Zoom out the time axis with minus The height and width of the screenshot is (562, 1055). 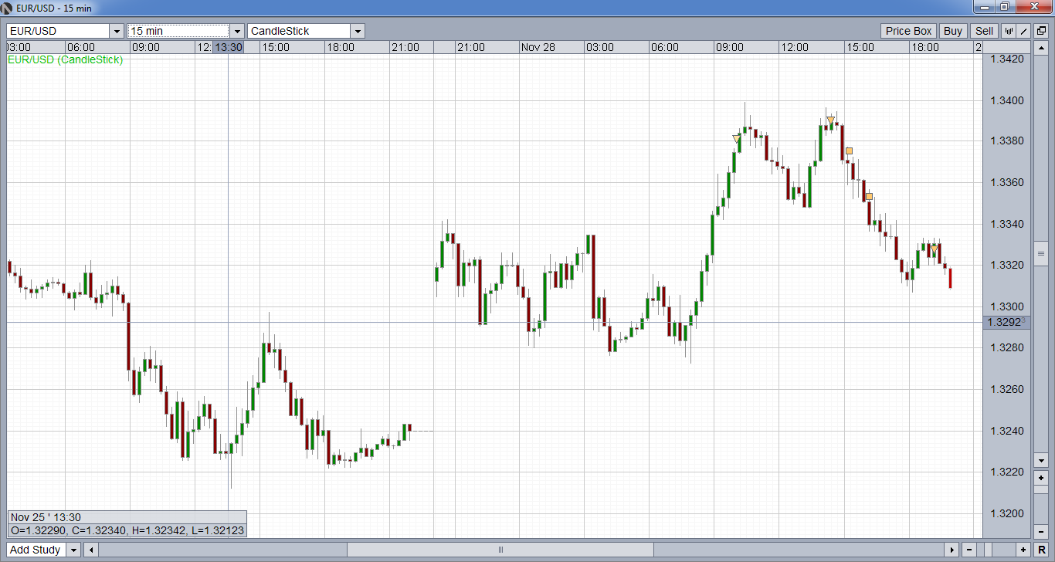tap(969, 550)
